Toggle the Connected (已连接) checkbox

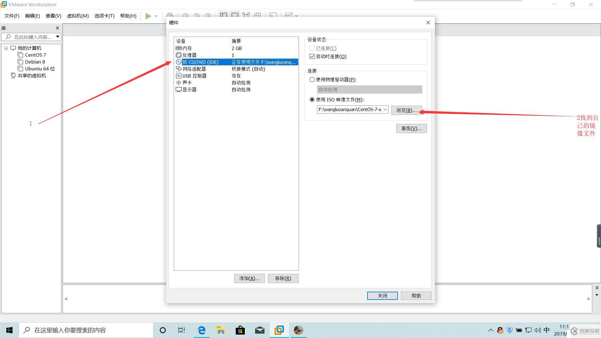312,48
